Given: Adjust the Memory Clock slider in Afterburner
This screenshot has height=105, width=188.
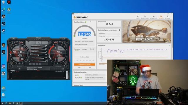Looking at the screenshot, I should click(38, 58).
